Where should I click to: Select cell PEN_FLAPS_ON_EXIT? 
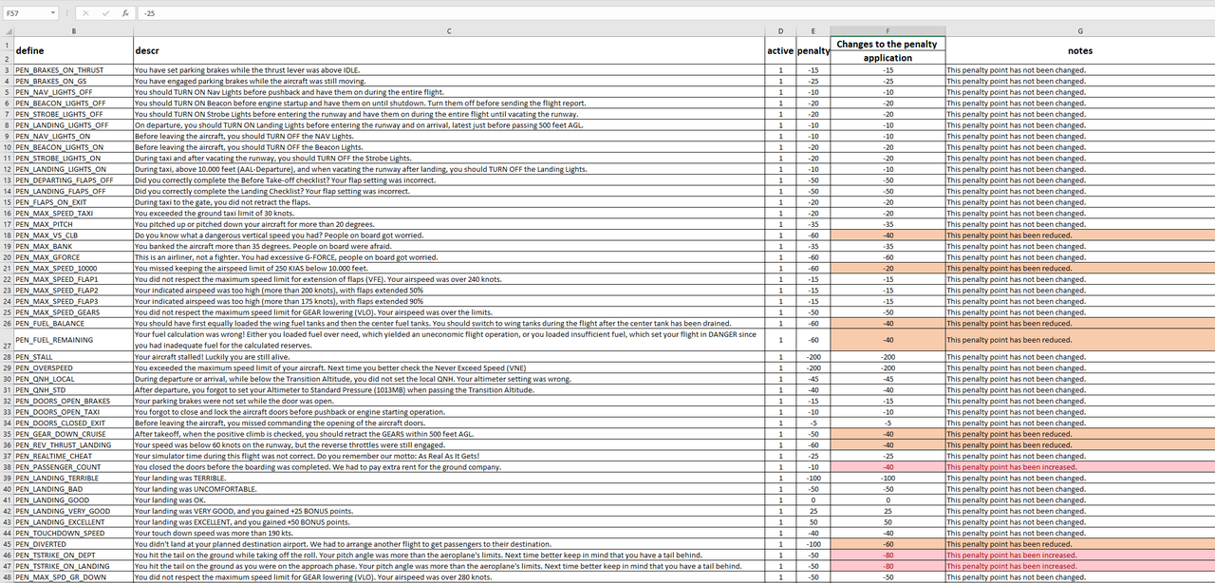pos(74,202)
